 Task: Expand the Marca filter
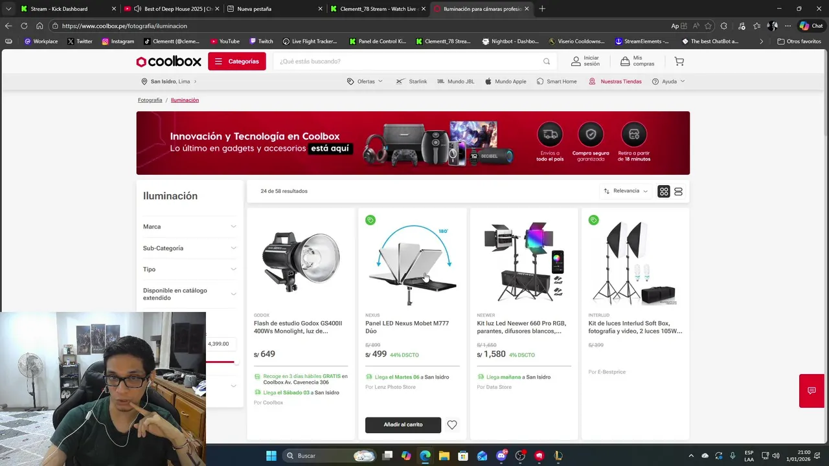pyautogui.click(x=190, y=227)
